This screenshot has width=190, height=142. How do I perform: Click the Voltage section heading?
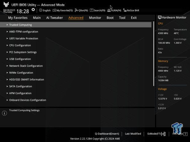[162, 89]
